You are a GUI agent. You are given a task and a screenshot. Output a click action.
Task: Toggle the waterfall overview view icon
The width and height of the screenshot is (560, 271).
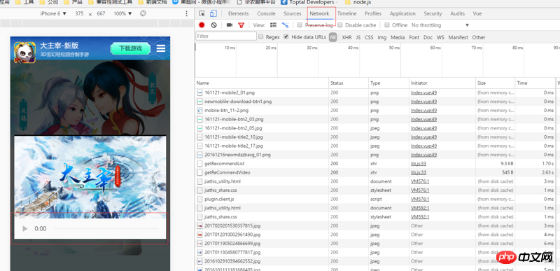tap(285, 25)
